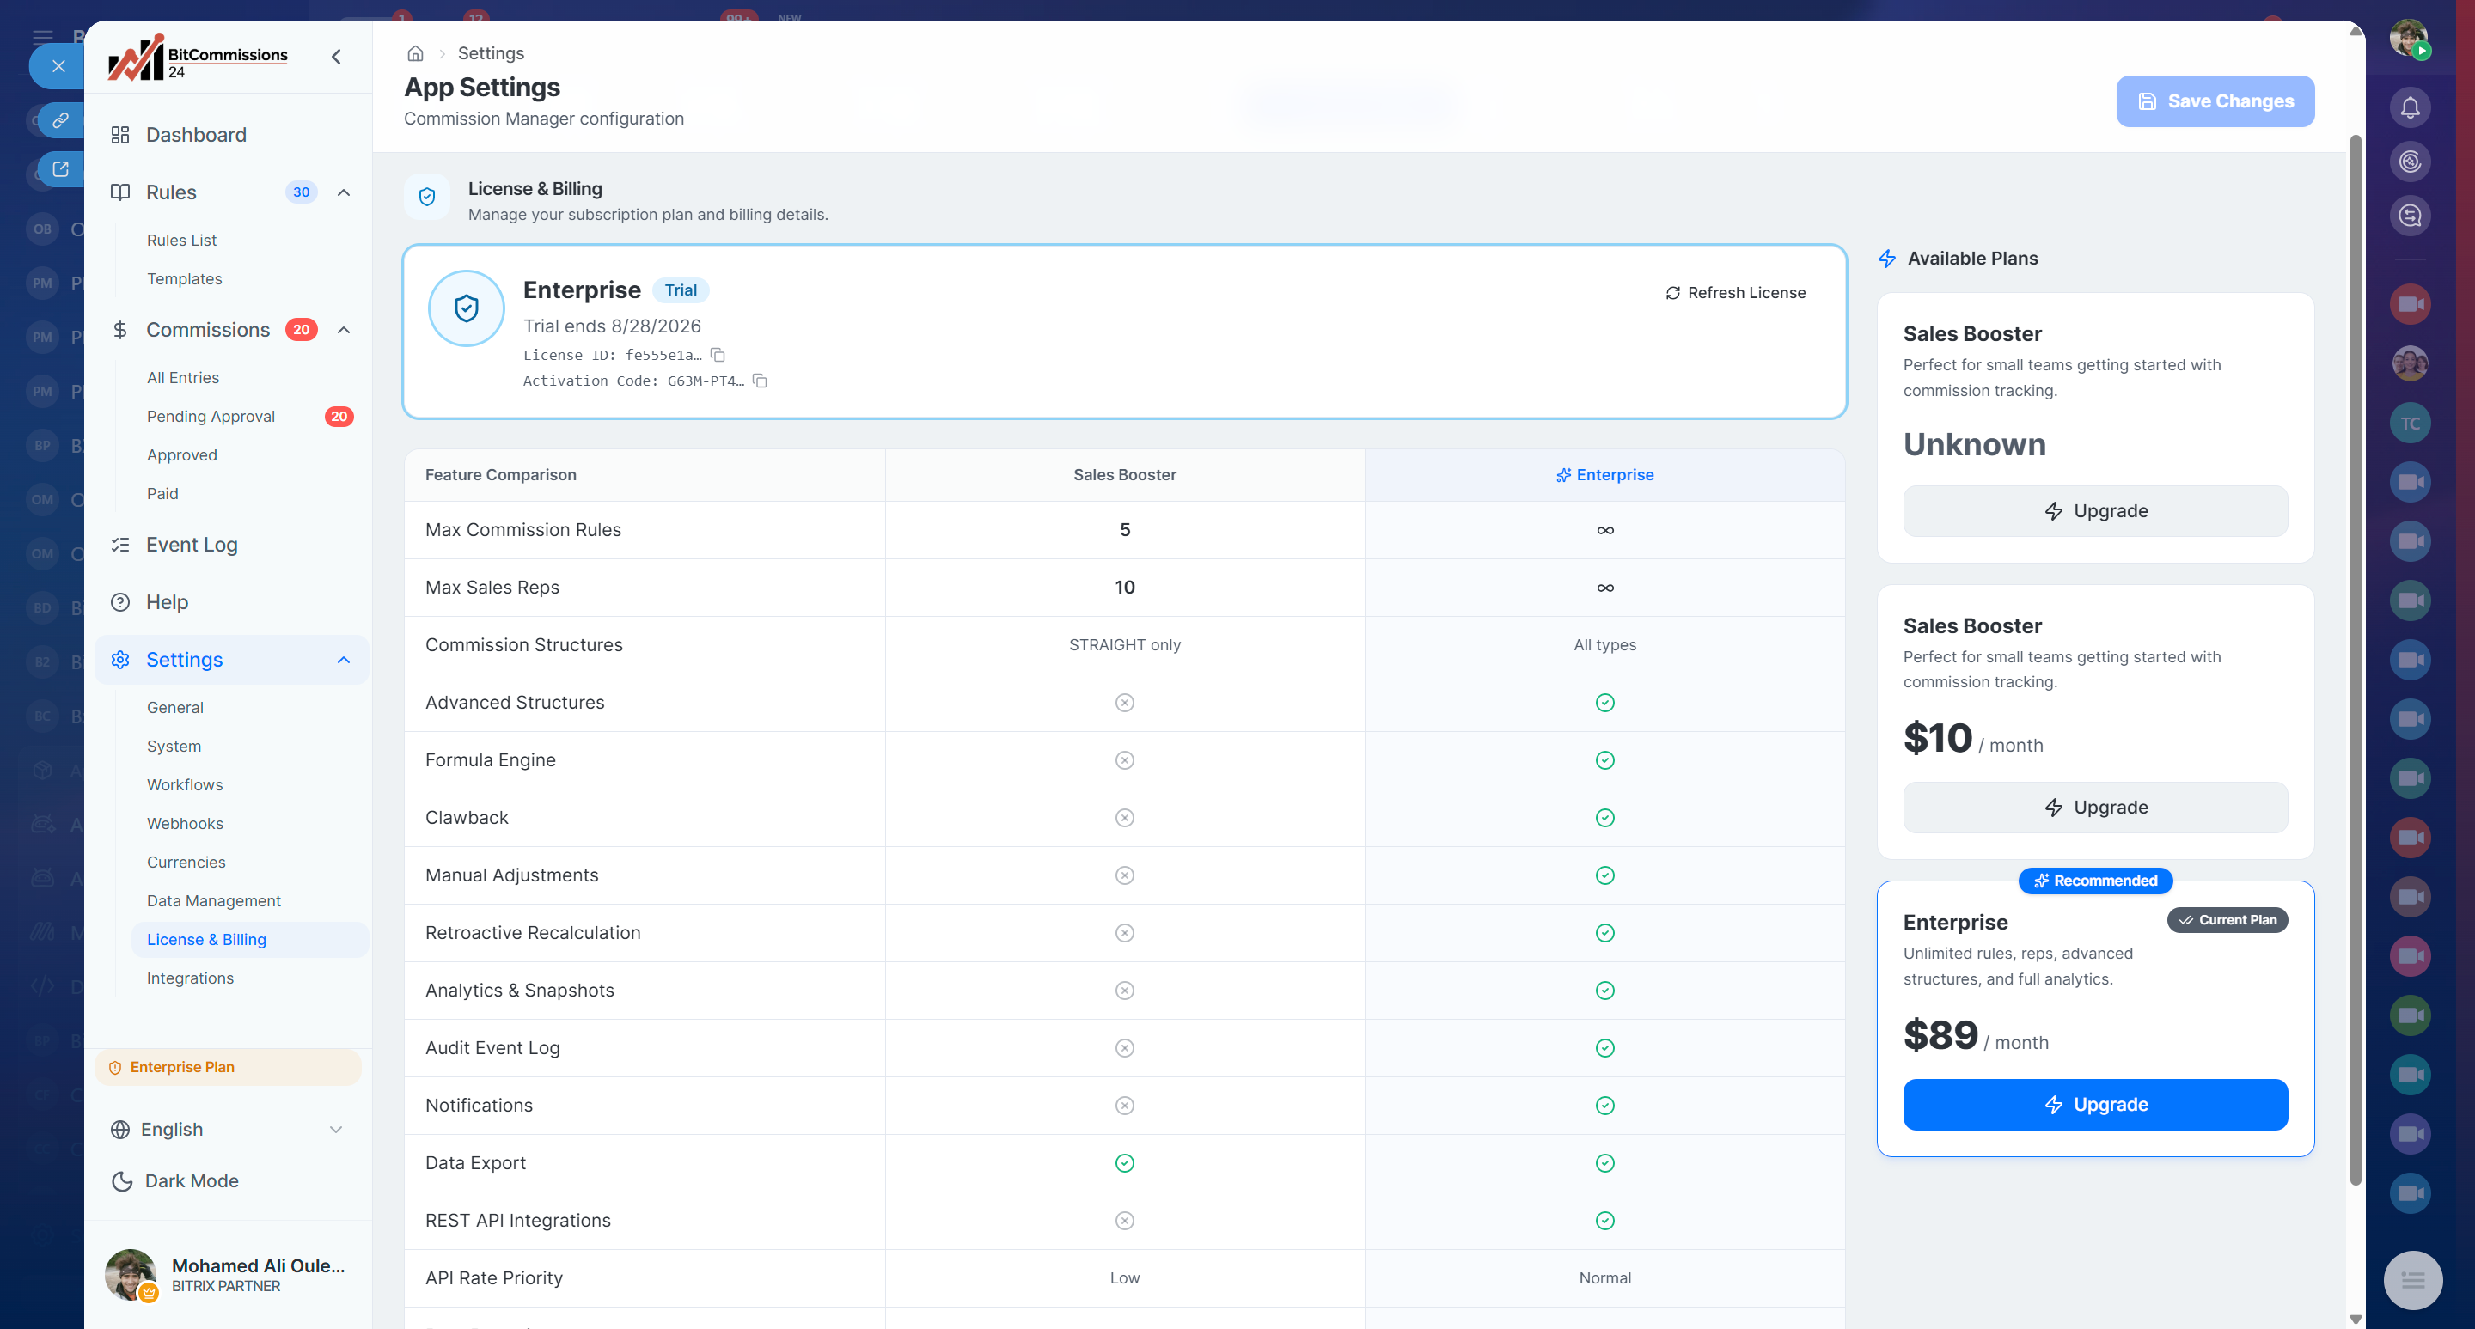Open the Bitrix top-right profile avatar
Image resolution: width=2475 pixels, height=1329 pixels.
pyautogui.click(x=2409, y=39)
